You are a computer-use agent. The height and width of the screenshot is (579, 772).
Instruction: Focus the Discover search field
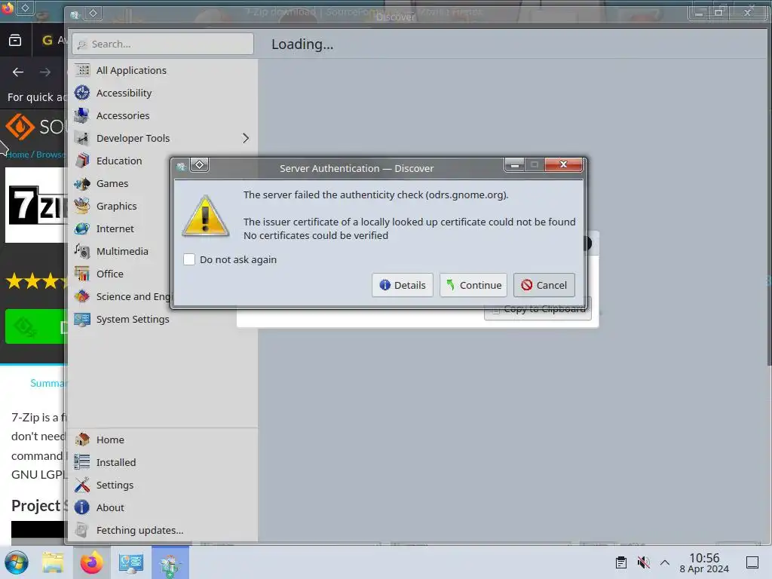click(x=163, y=44)
